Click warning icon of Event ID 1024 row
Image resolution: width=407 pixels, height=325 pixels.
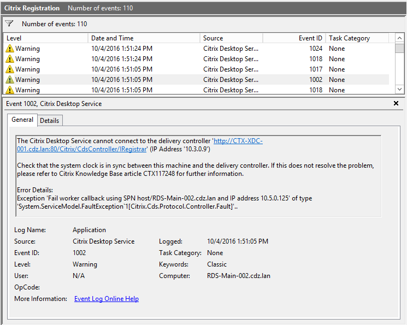click(x=9, y=49)
